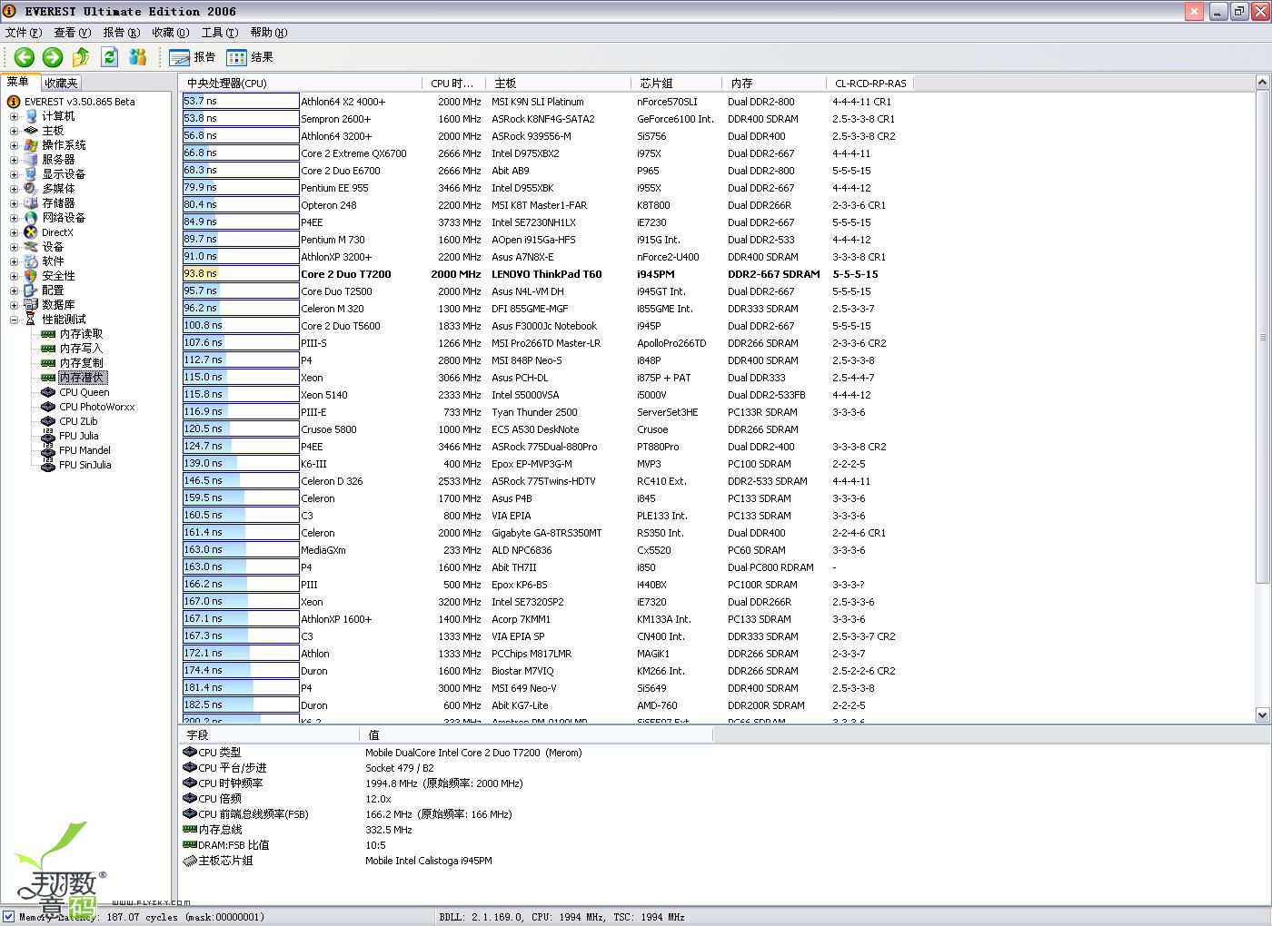Expand the 显示设备 tree branch
Screen dimensions: 1272x926
pos(14,174)
